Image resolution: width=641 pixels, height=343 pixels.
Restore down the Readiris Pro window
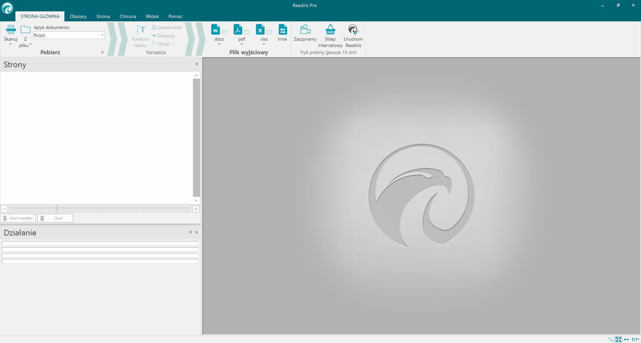(618, 5)
